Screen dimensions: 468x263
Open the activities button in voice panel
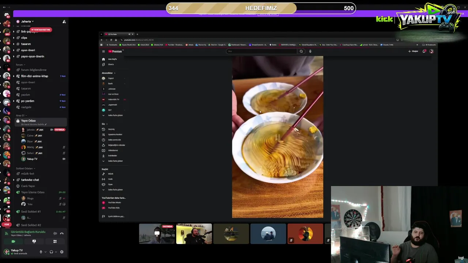pos(55,241)
